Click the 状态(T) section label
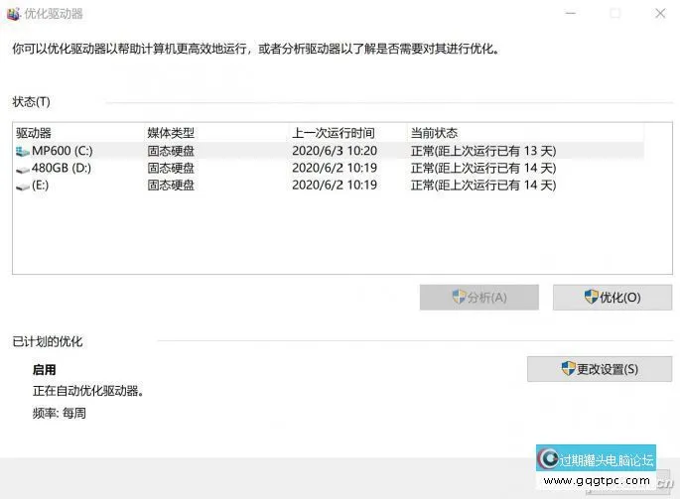The image size is (680, 499). (31, 102)
